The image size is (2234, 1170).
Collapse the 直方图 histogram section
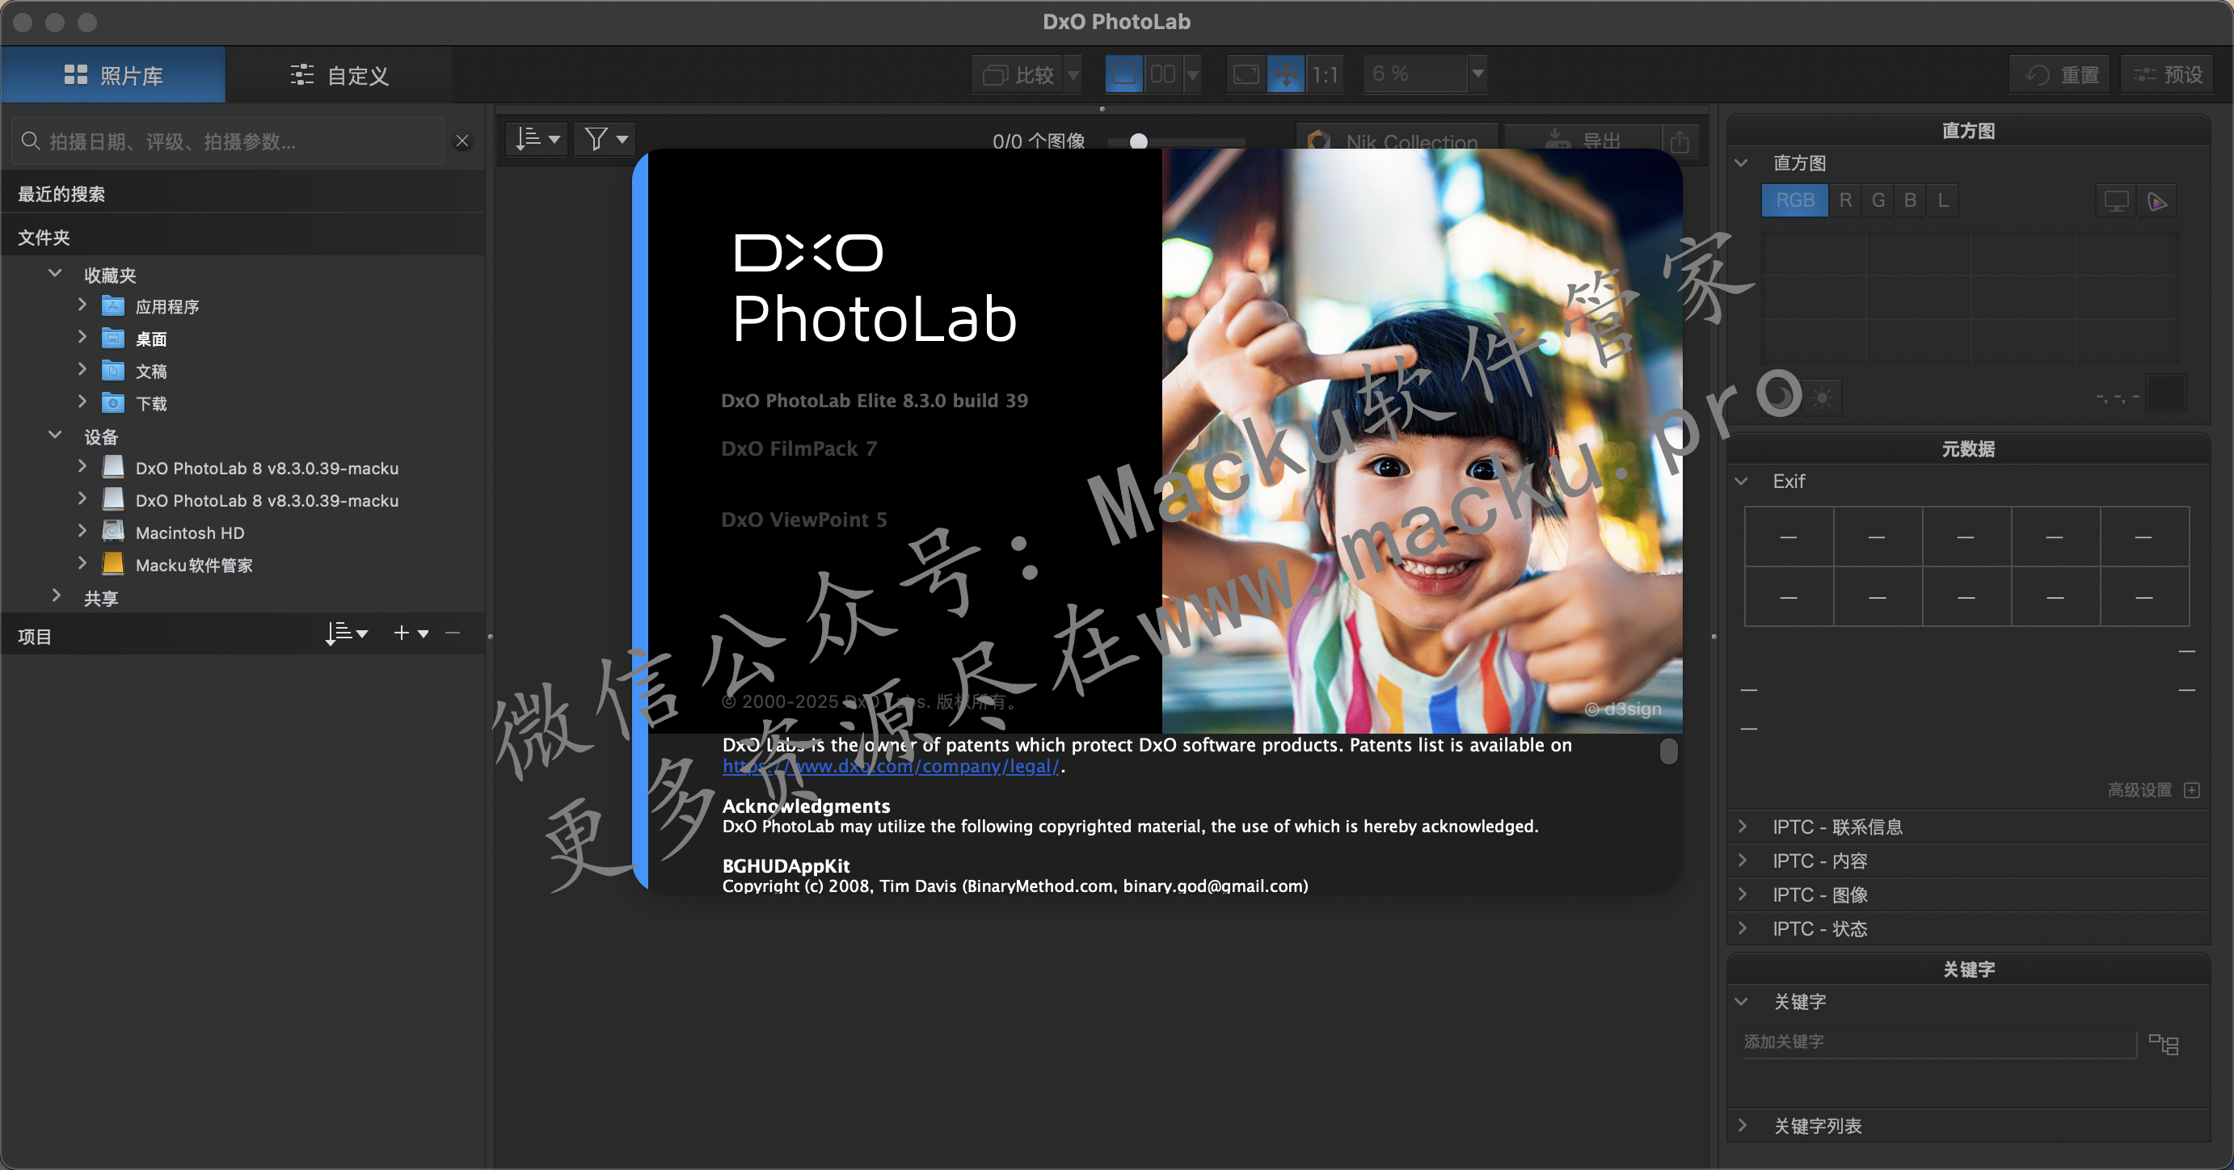coord(1740,163)
